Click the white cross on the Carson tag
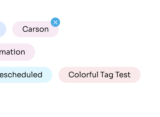 coord(55,22)
